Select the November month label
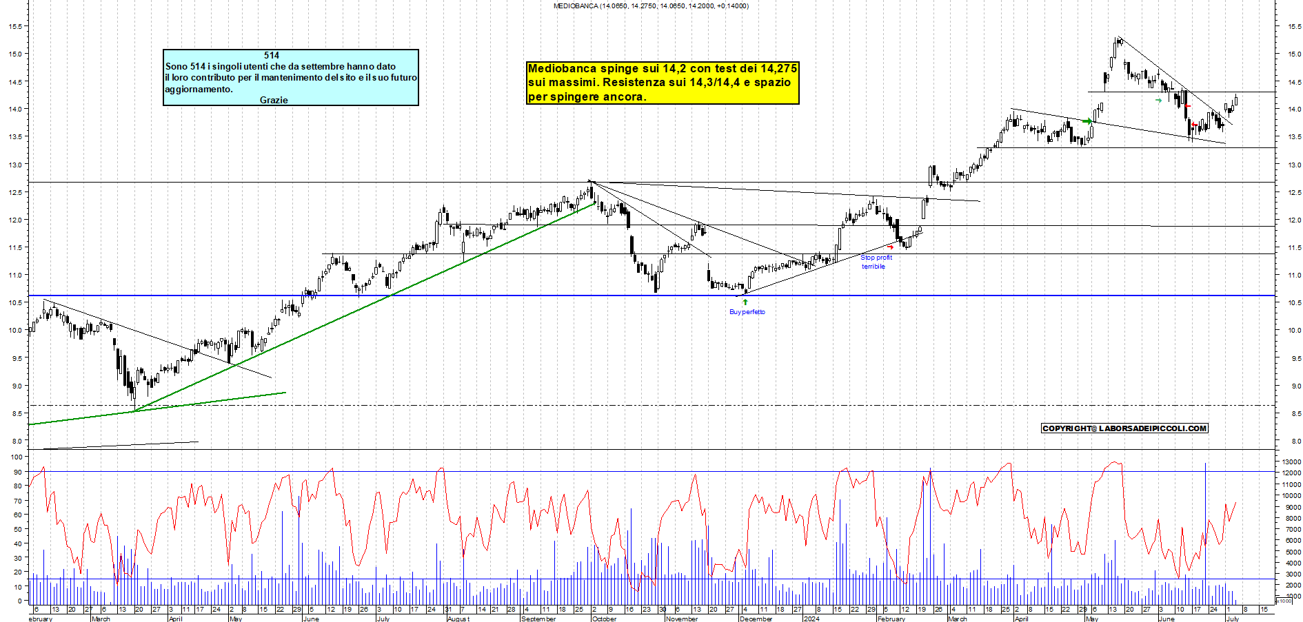The width and height of the screenshot is (1303, 622). (x=682, y=619)
